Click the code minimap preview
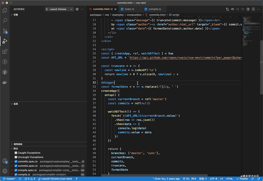This screenshot has height=181, width=263. pyautogui.click(x=251, y=31)
